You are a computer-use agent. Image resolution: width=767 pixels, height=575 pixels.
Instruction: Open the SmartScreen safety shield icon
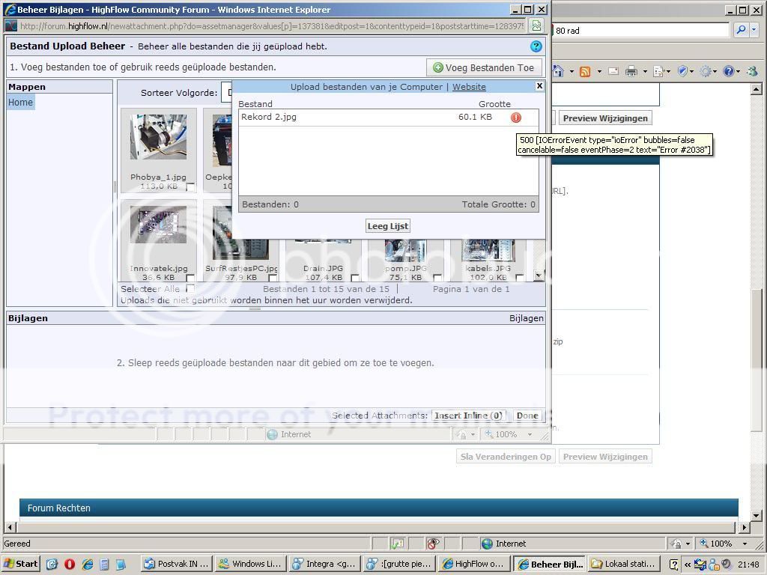[x=683, y=72]
